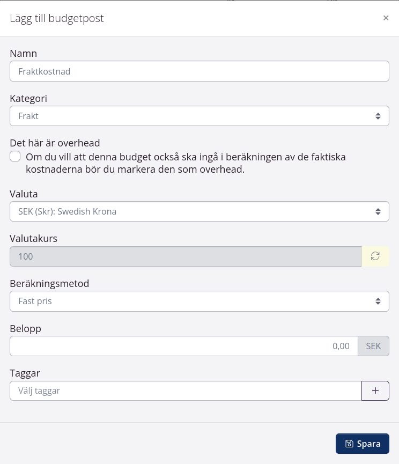
Task: Refresh the exchange rate icon
Action: click(375, 256)
